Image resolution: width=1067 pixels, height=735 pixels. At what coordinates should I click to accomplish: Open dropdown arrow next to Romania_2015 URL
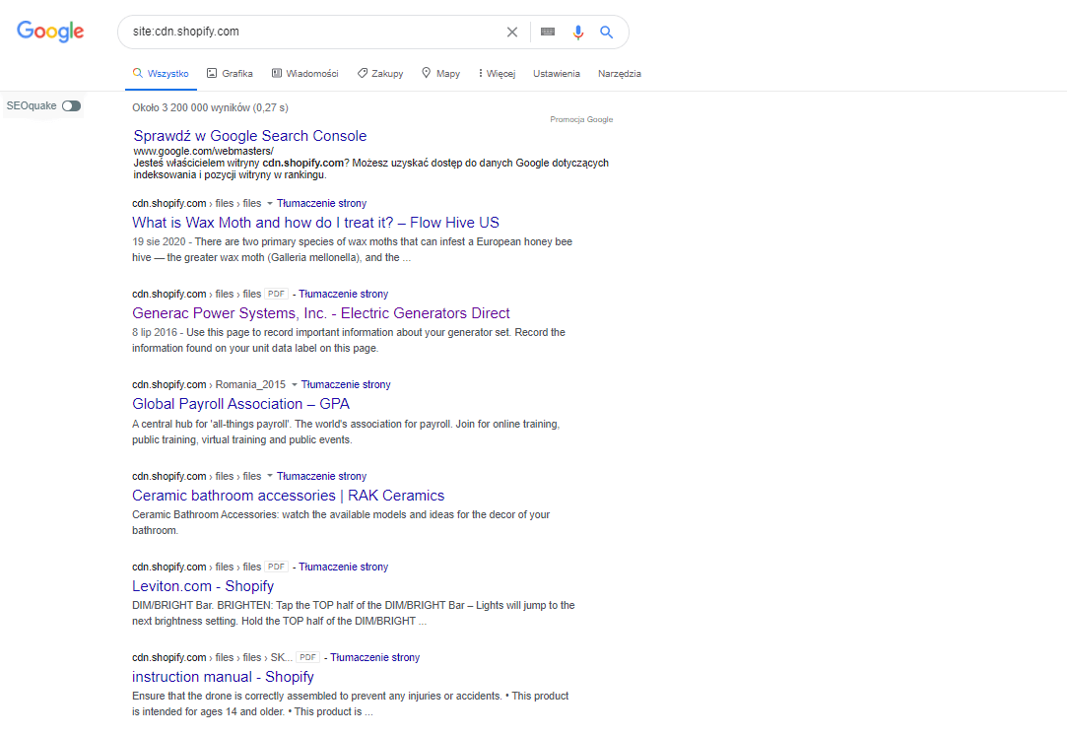pos(295,384)
